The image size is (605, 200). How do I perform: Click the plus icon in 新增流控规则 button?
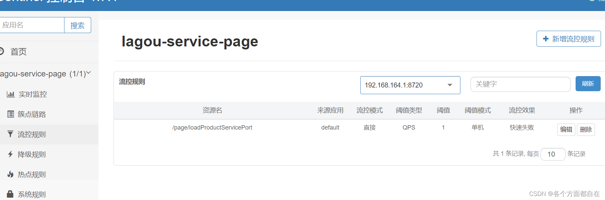[546, 39]
